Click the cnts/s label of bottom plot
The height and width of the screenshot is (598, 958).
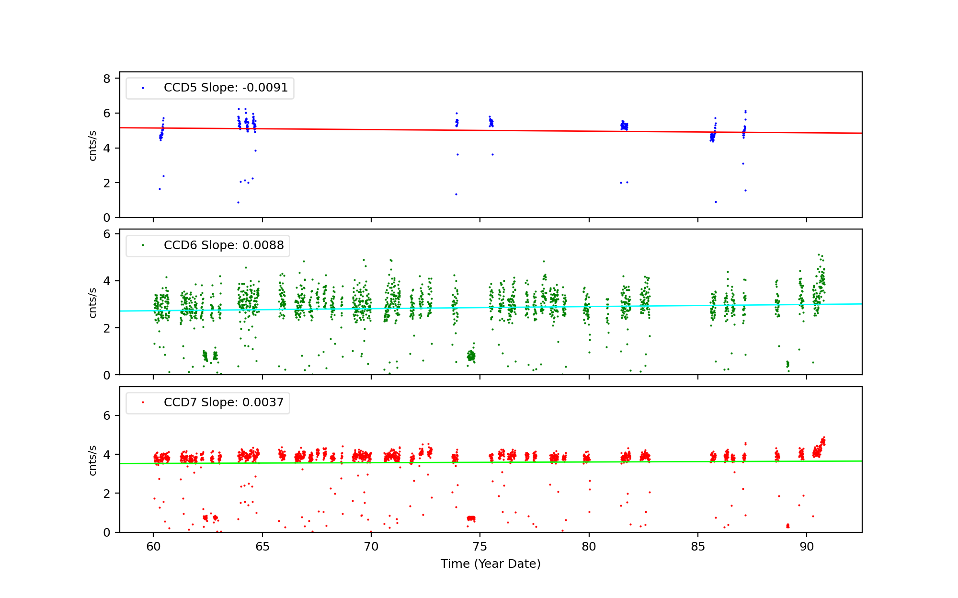[x=92, y=460]
